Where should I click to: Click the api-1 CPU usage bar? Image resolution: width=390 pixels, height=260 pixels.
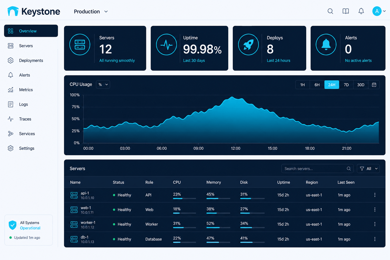pos(185,198)
